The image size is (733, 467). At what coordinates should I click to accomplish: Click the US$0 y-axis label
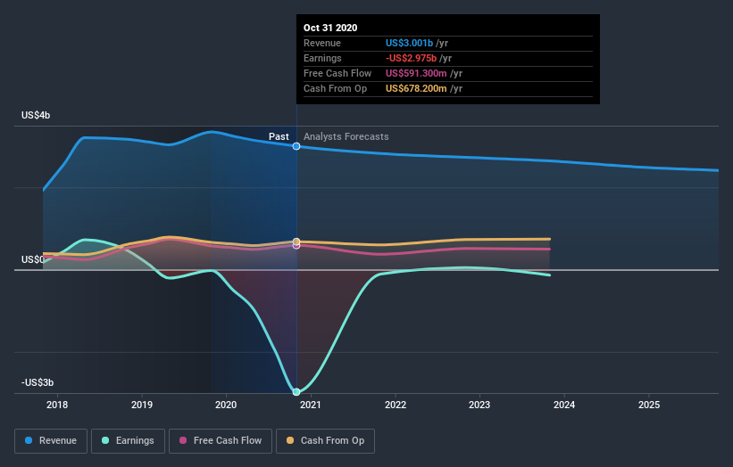tap(33, 259)
